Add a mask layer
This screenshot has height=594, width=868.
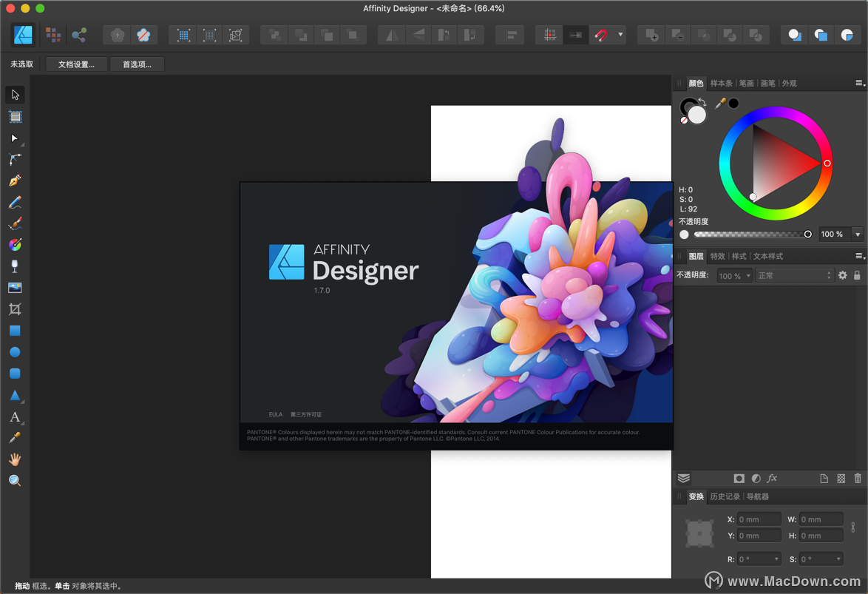click(x=739, y=478)
